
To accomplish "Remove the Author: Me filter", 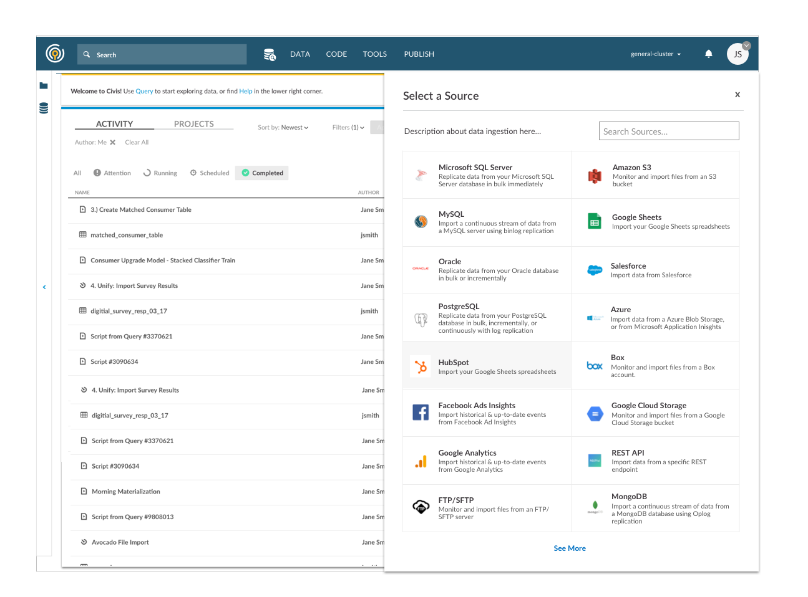I will pos(113,142).
